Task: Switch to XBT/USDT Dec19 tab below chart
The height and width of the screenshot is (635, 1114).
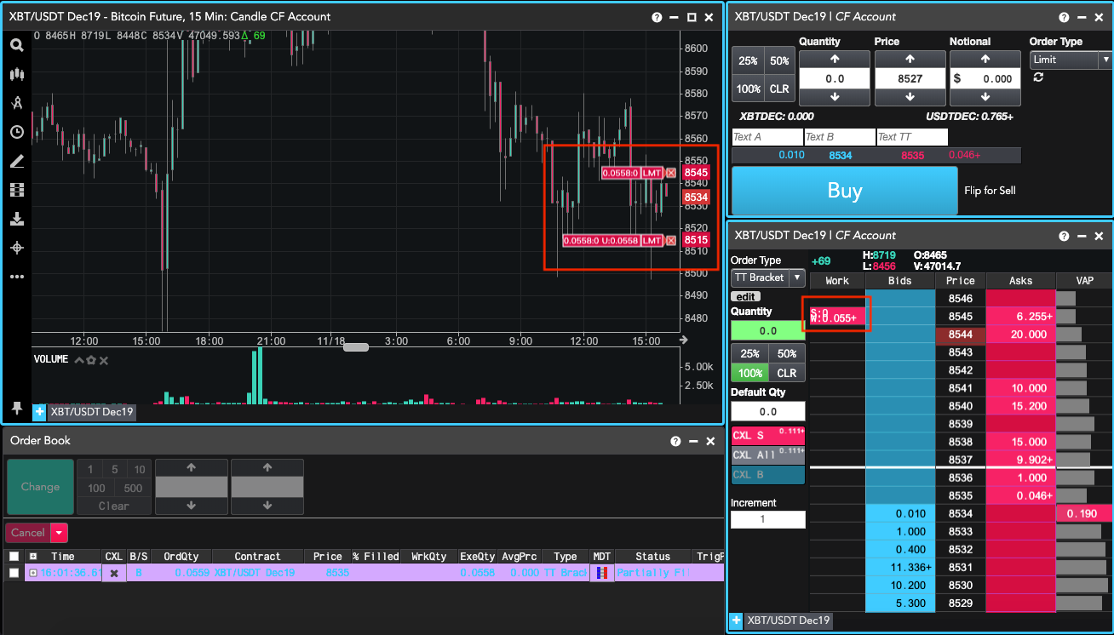Action: pyautogui.click(x=90, y=412)
